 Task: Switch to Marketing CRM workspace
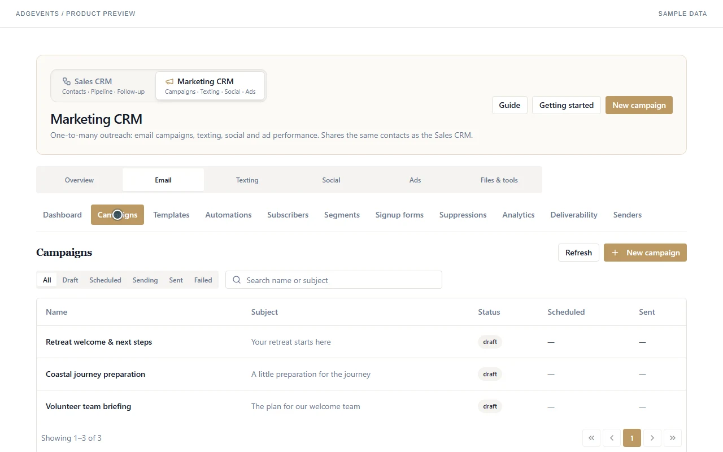[x=210, y=86]
